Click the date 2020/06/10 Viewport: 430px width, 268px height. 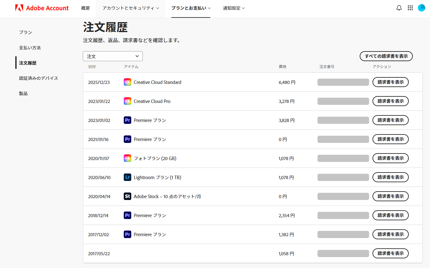click(99, 178)
